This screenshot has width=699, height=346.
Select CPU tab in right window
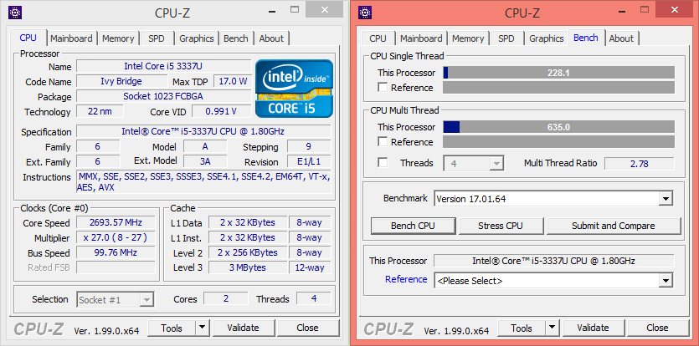pyautogui.click(x=378, y=38)
